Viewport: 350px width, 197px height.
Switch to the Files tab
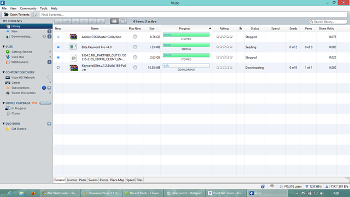click(x=139, y=180)
